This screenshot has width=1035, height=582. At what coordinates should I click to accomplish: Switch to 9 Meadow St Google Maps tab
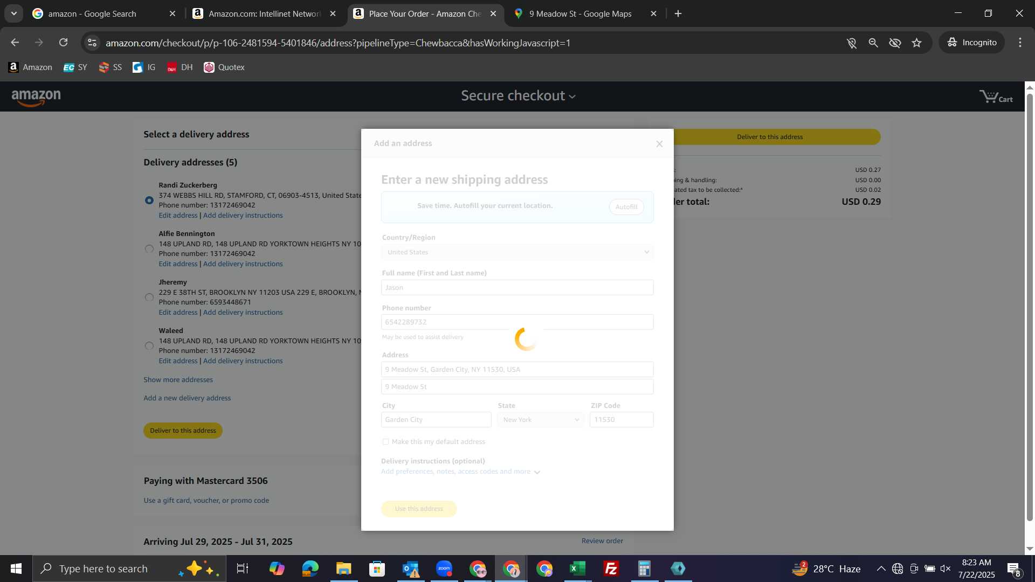tap(586, 13)
